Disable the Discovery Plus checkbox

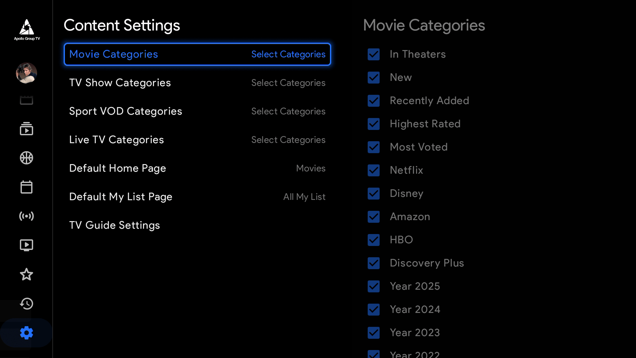coord(374,263)
